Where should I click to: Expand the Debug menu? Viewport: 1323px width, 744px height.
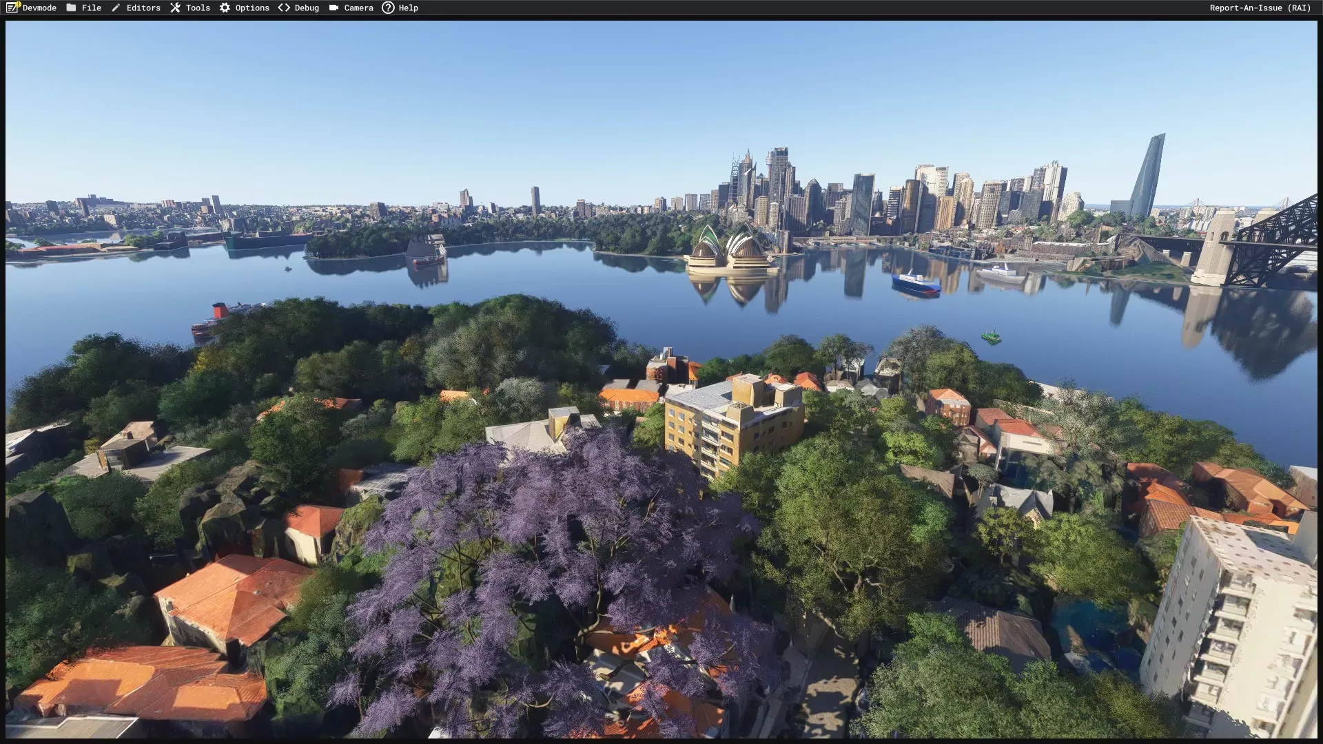[307, 8]
